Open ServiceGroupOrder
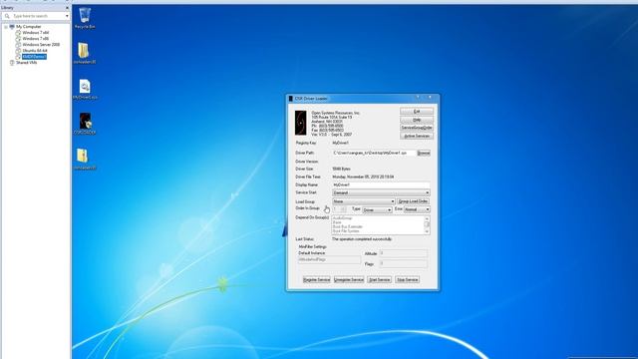Screen dimensions: 638x359 pyautogui.click(x=417, y=128)
